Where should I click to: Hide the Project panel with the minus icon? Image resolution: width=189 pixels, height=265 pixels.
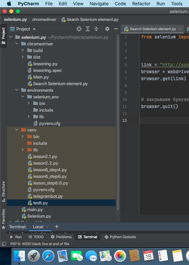pyautogui.click(x=116, y=29)
